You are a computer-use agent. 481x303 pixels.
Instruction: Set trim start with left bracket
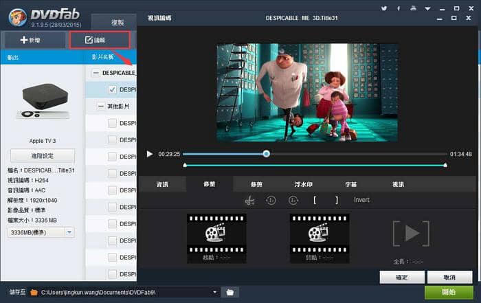pos(315,200)
